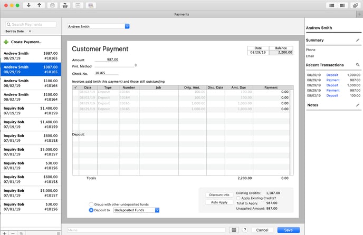Go to previous payment with up arrow
363x235 pixels.
click(x=40, y=5)
